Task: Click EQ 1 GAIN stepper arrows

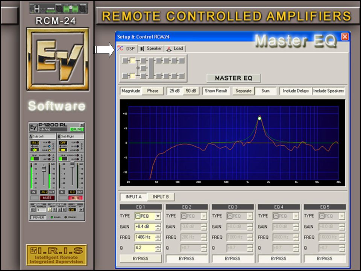Action: pyautogui.click(x=158, y=227)
